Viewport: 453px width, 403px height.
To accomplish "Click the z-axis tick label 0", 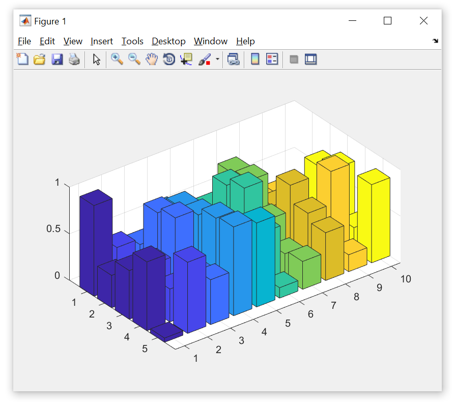I will tap(57, 276).
